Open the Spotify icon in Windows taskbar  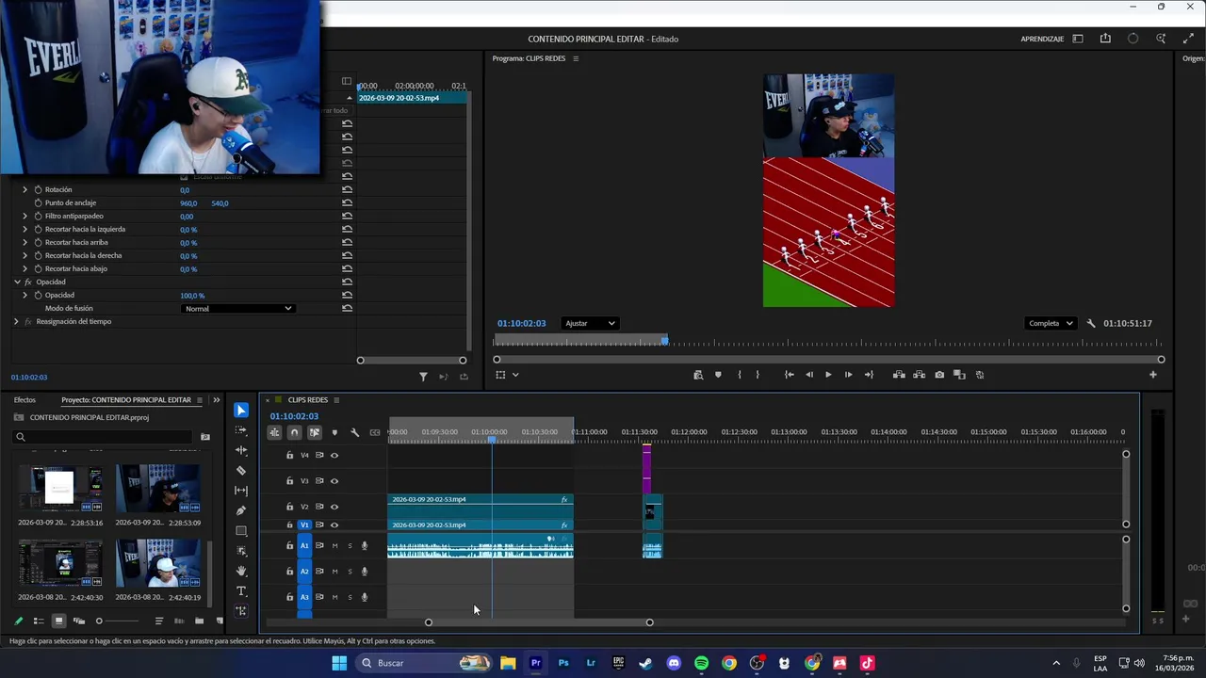click(701, 663)
